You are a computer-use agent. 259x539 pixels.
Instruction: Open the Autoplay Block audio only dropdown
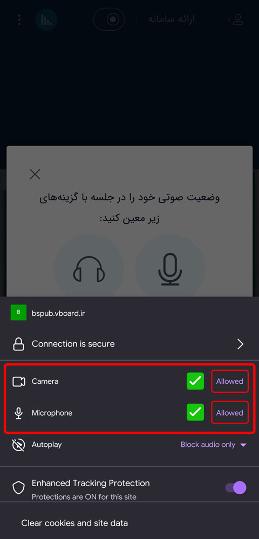coord(214,445)
